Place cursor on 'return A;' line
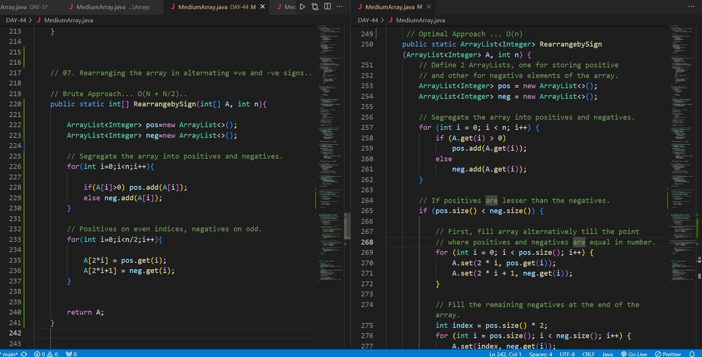The image size is (702, 357). click(85, 312)
